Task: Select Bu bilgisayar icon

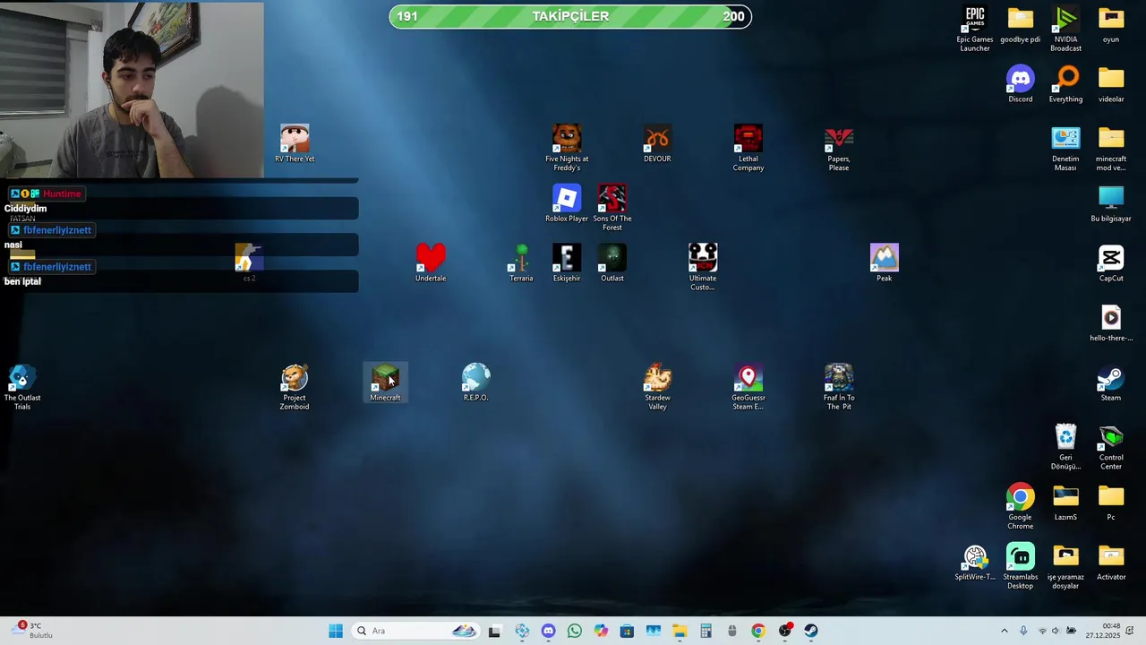Action: pos(1111,204)
